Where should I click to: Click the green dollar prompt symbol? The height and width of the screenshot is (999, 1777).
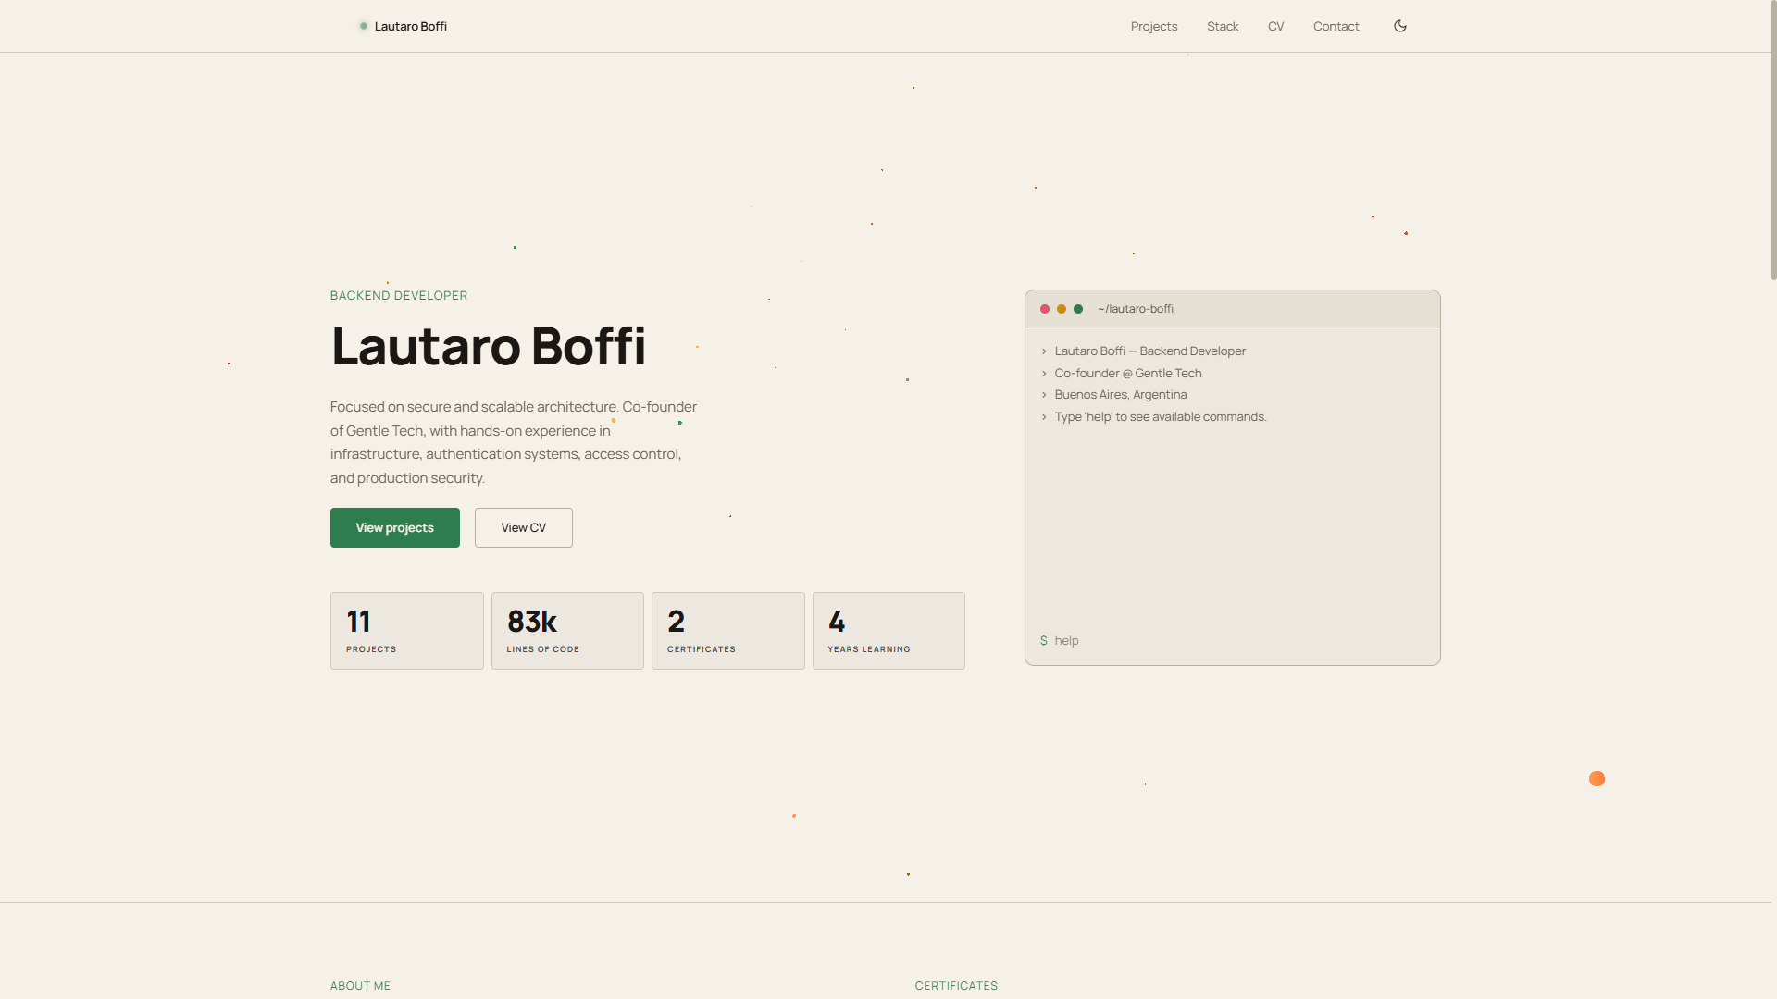point(1044,640)
